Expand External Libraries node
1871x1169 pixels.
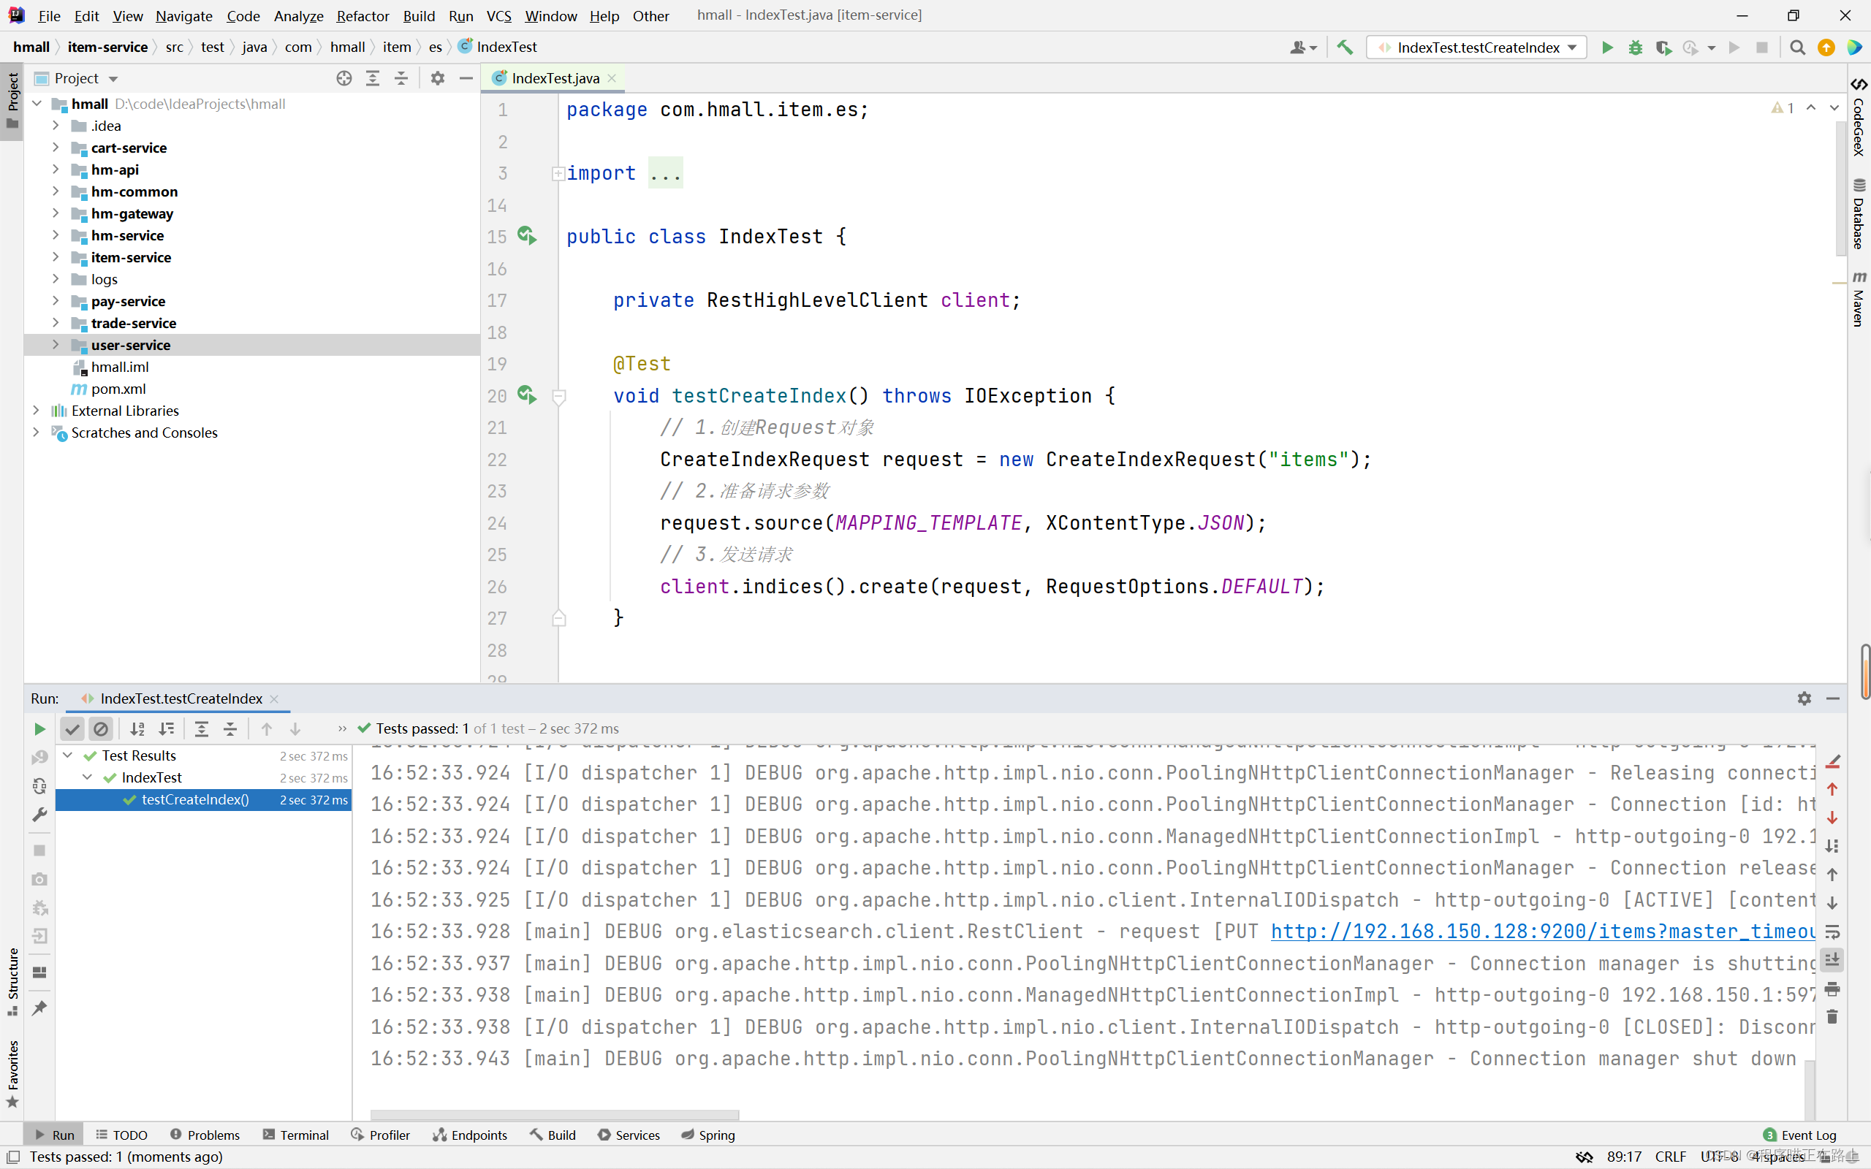click(36, 411)
